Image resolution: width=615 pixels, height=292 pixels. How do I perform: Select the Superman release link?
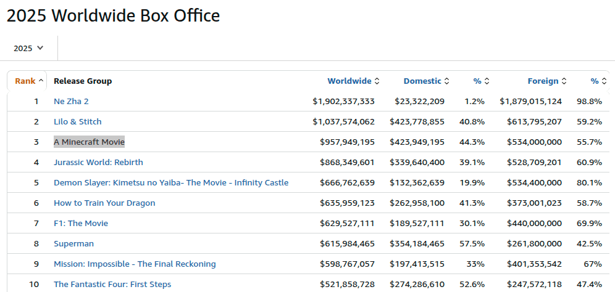point(73,243)
